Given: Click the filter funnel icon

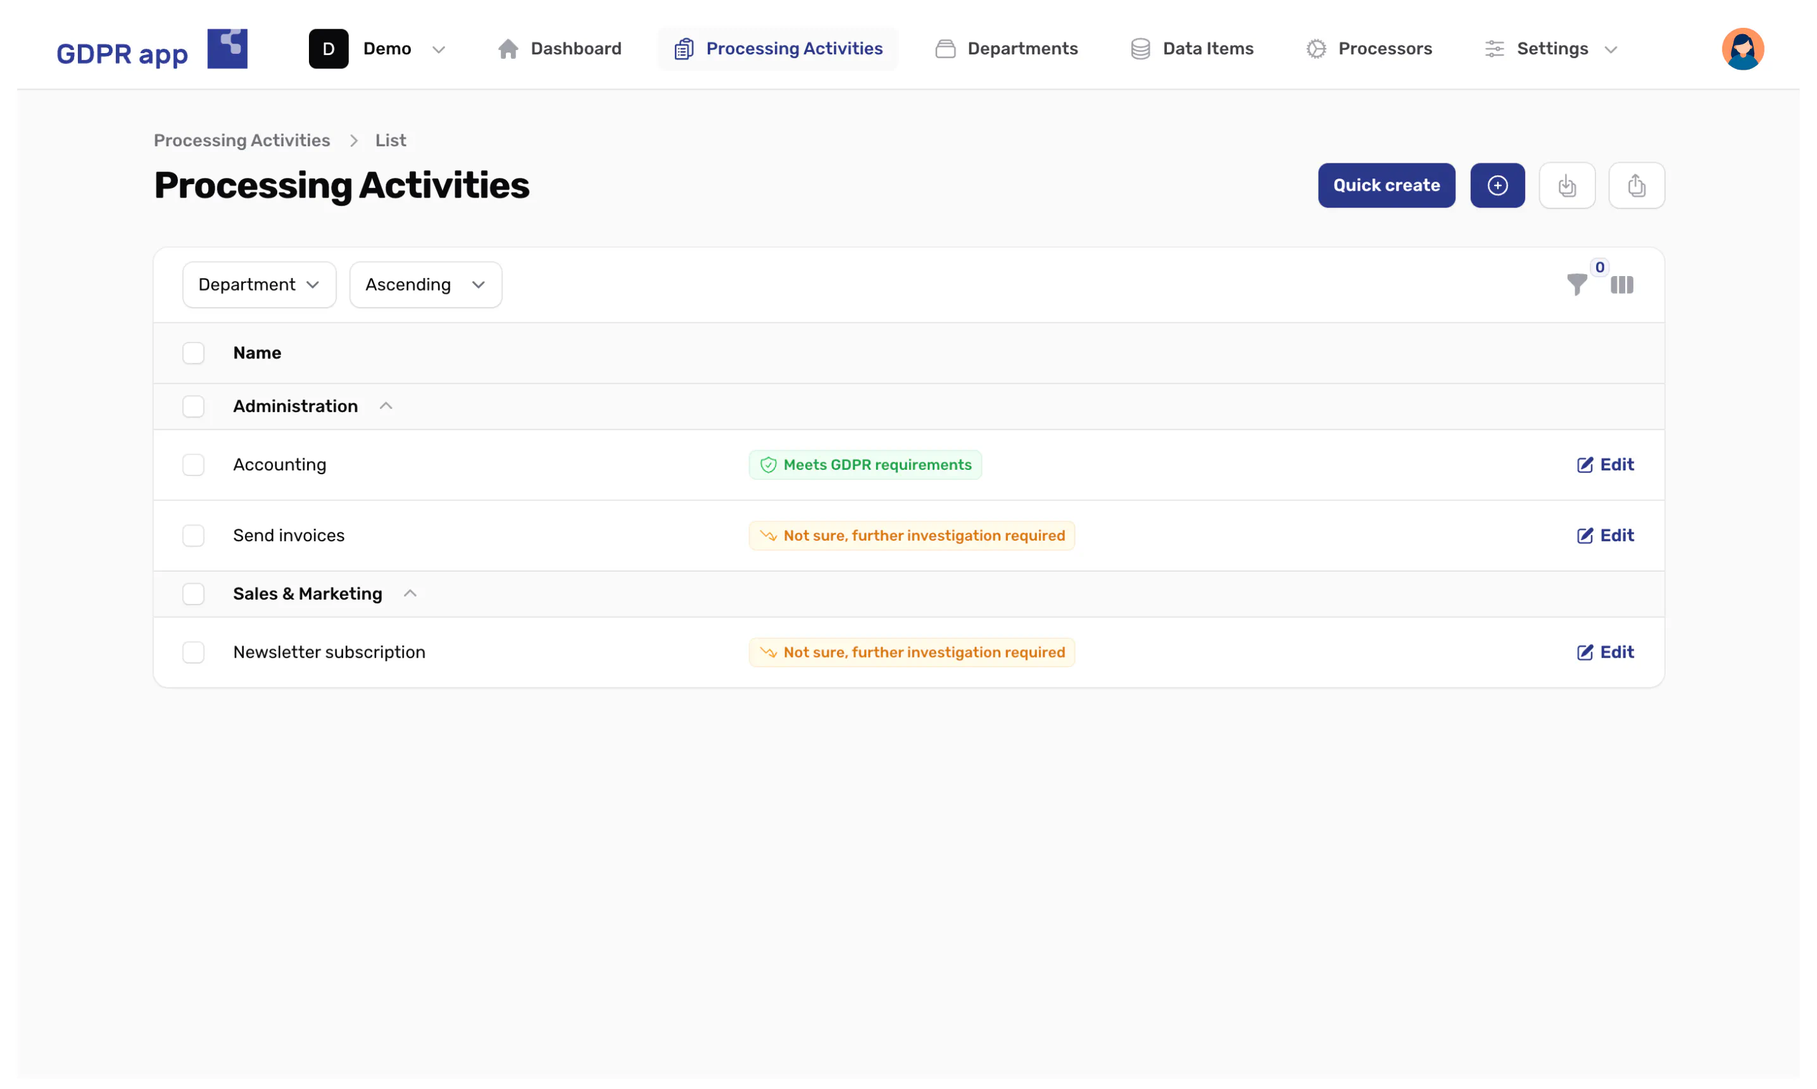Looking at the screenshot, I should 1576,284.
